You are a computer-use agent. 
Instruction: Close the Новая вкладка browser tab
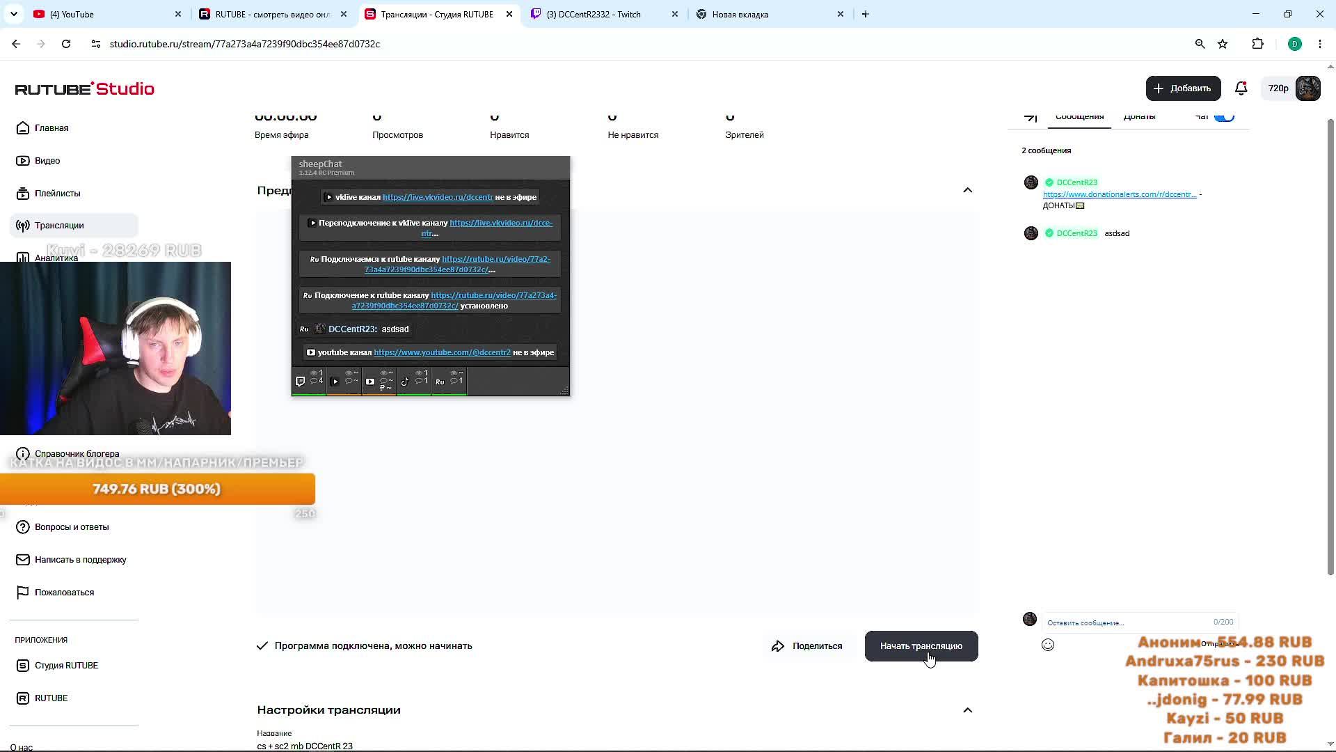pos(840,14)
